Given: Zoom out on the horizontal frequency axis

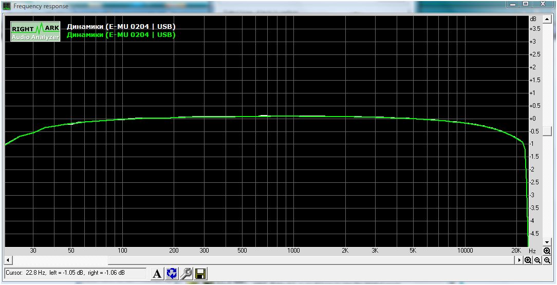Looking at the screenshot, I should [537, 260].
